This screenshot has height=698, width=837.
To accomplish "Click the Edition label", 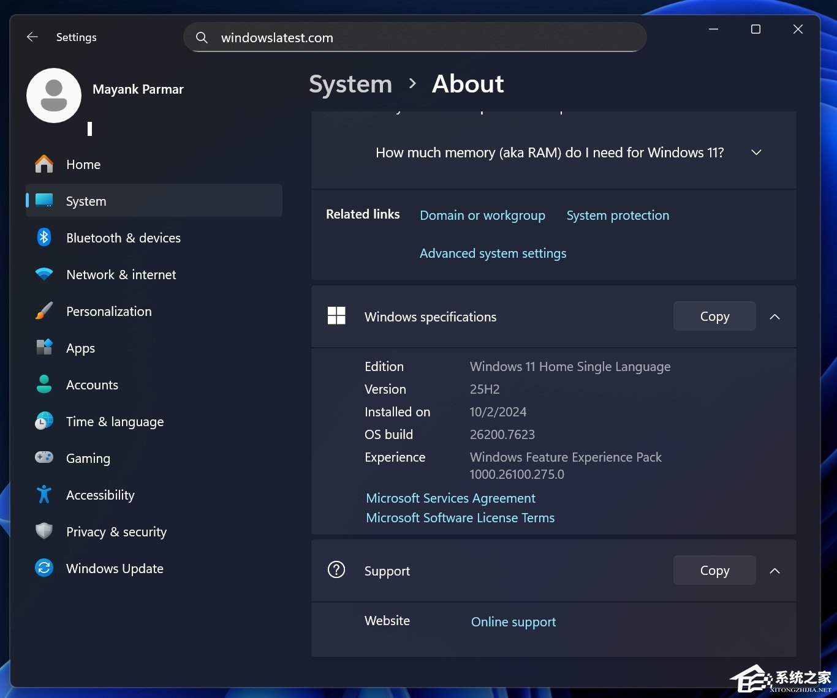I will (x=384, y=367).
